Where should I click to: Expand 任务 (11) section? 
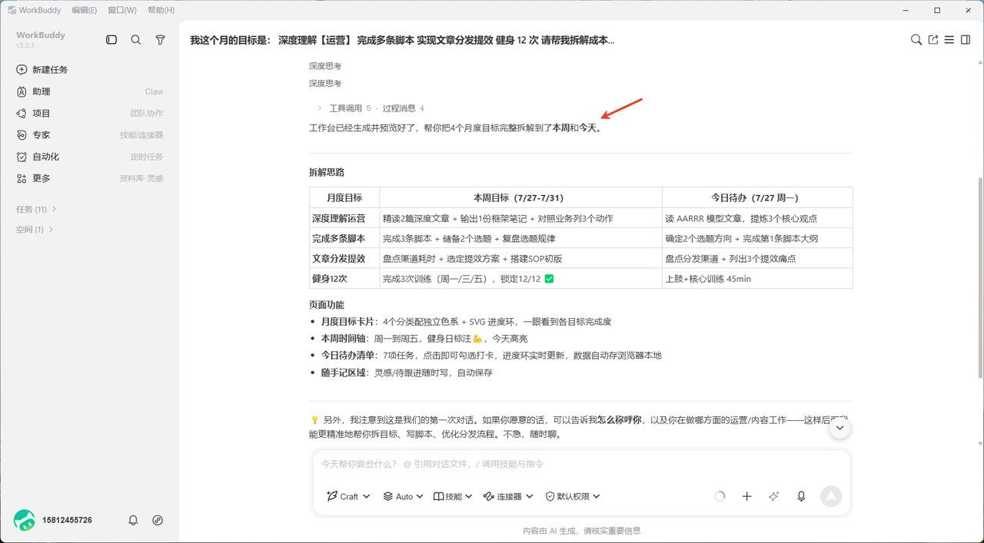[x=37, y=209]
